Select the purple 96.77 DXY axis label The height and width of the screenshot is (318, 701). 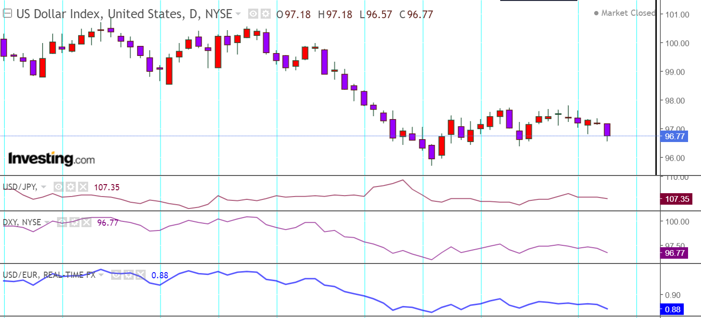674,253
